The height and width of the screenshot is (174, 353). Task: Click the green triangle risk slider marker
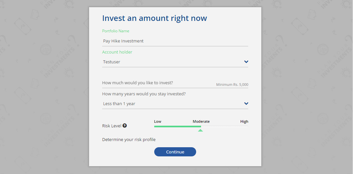[x=200, y=130]
